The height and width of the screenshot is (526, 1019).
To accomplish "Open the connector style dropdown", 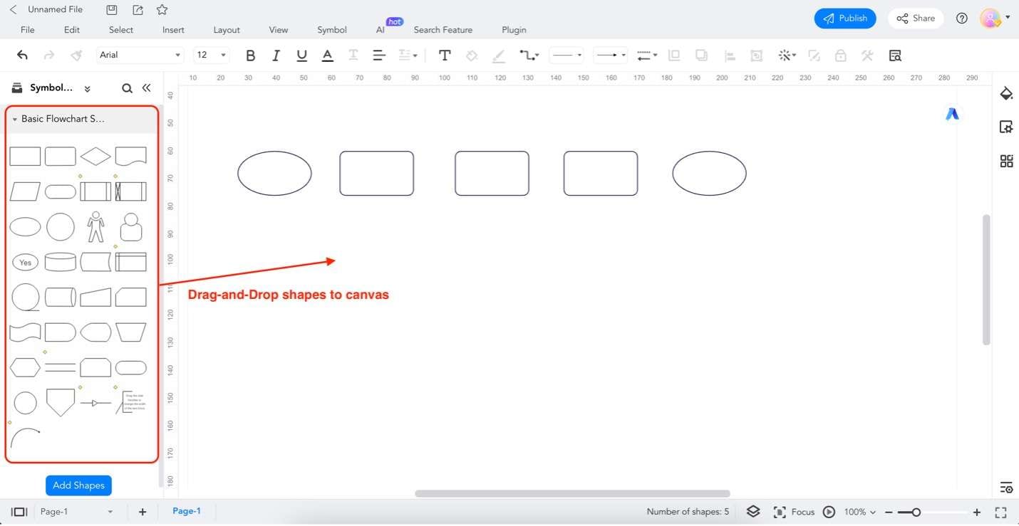I will [529, 56].
